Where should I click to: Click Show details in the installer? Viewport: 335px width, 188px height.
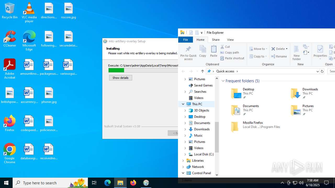point(120,78)
